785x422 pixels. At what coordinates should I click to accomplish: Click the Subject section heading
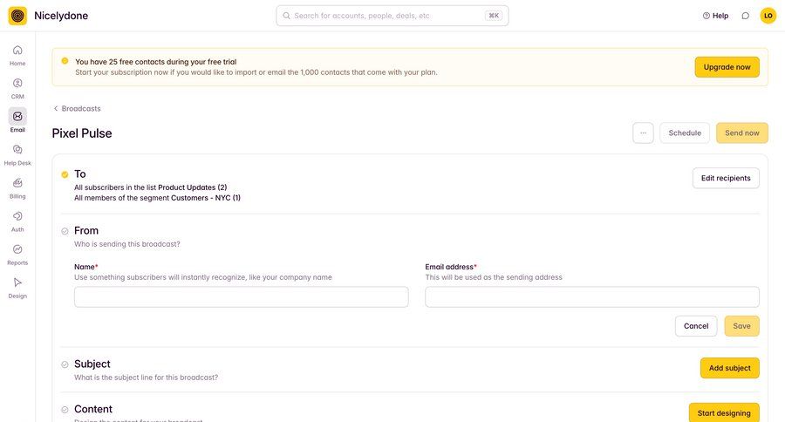(x=92, y=364)
